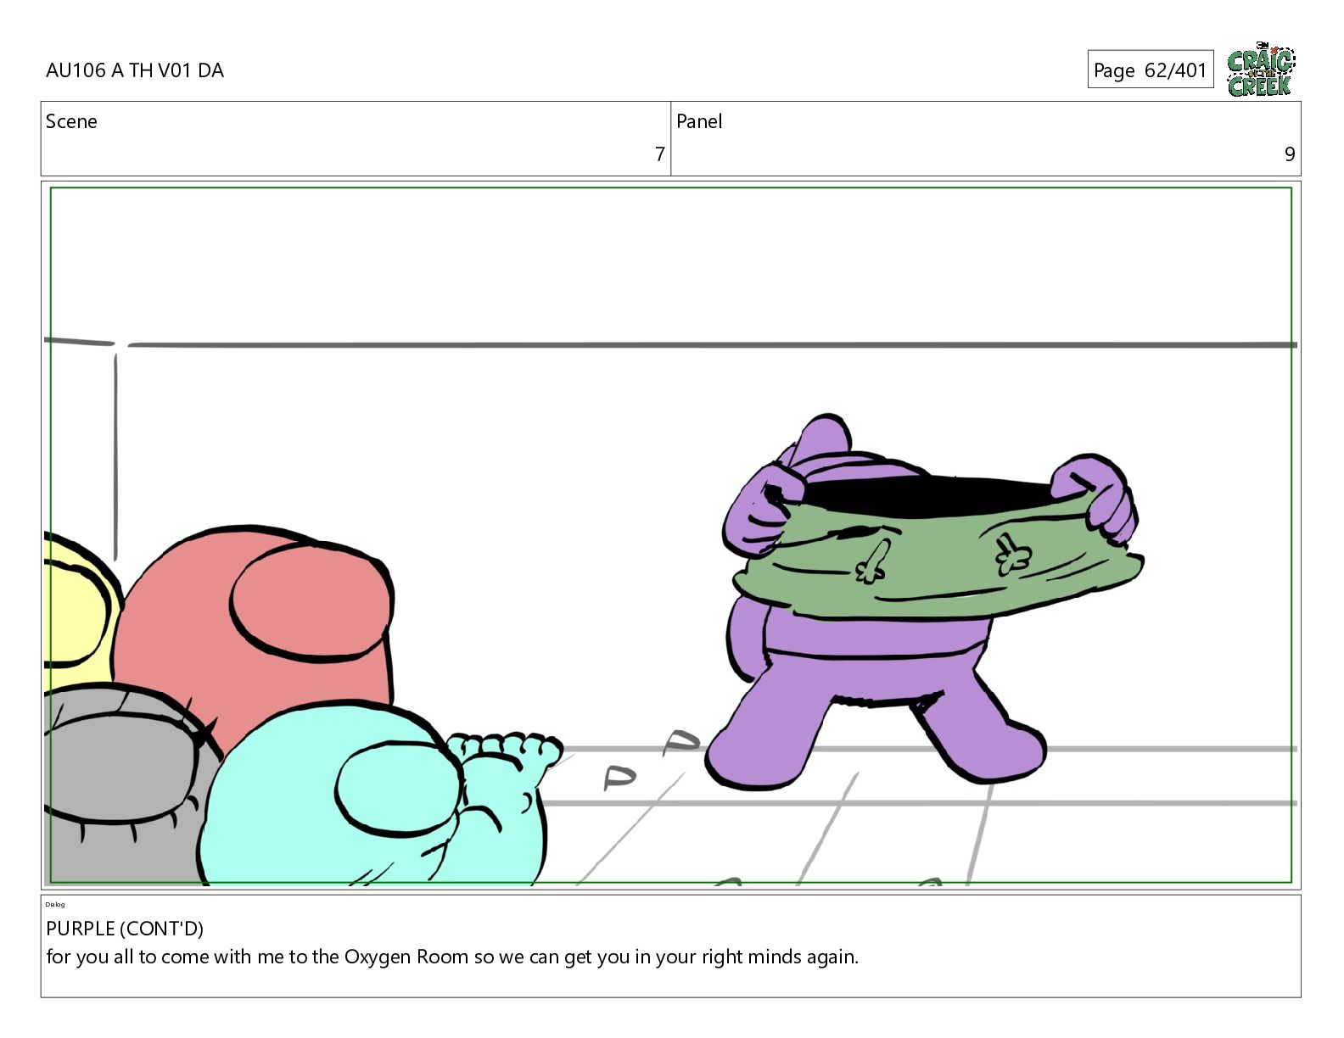Click the green shirt being held up
Screen dimensions: 1344x1038
[938, 560]
